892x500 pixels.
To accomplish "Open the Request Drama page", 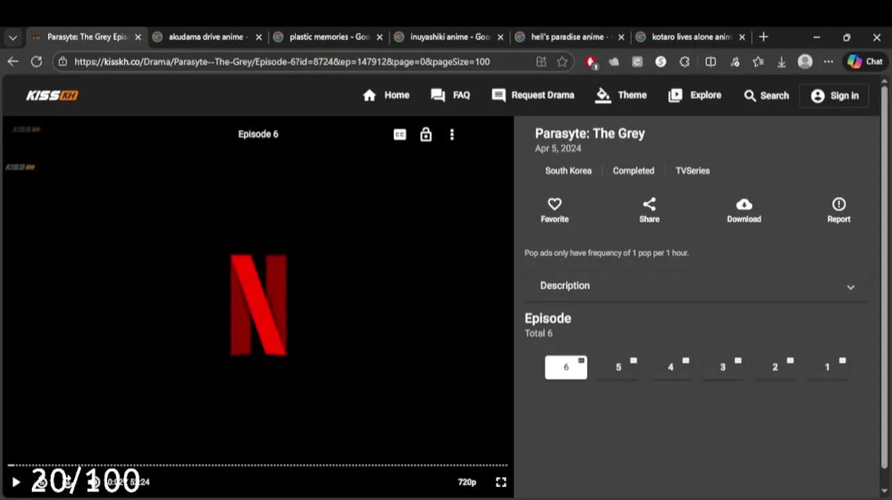I will [533, 95].
